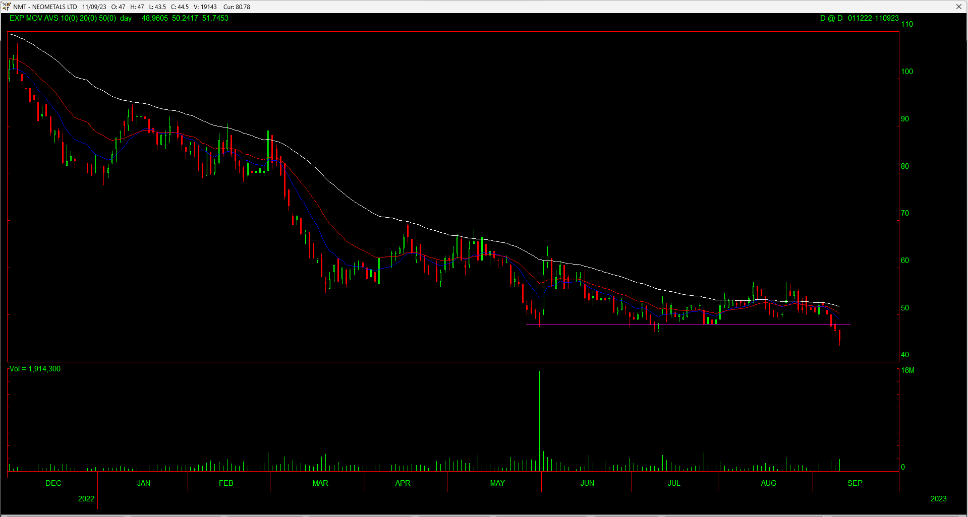Click the 20-day average value 50.2417
The height and width of the screenshot is (517, 968).
[185, 18]
